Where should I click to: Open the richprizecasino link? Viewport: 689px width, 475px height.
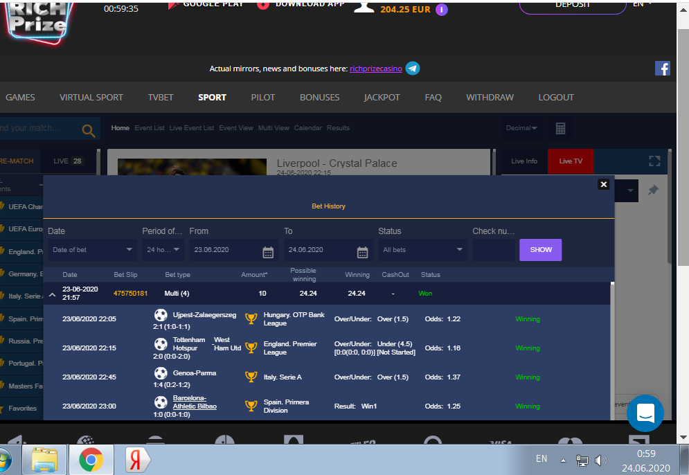click(376, 69)
